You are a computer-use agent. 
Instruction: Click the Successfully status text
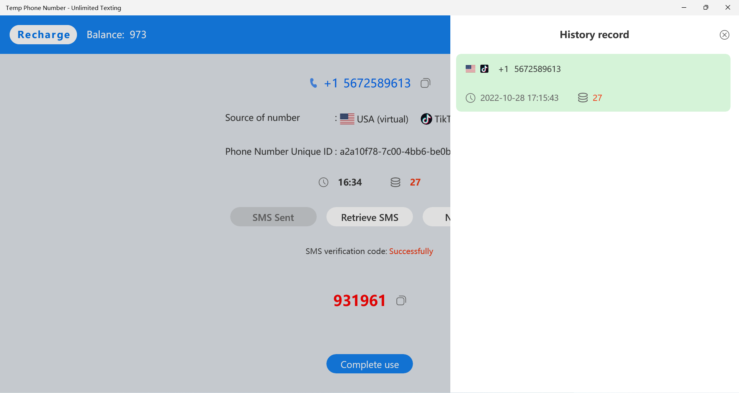(411, 251)
